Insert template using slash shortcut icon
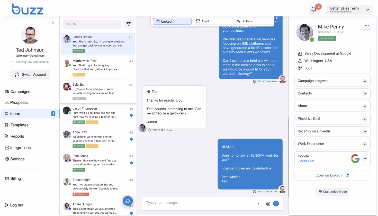This screenshot has width=378, height=216. click(259, 204)
